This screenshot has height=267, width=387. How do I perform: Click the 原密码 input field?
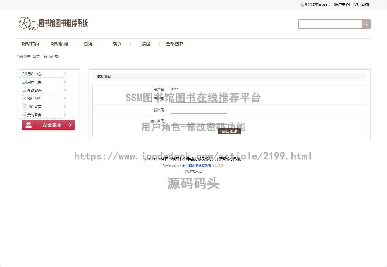pos(199,99)
